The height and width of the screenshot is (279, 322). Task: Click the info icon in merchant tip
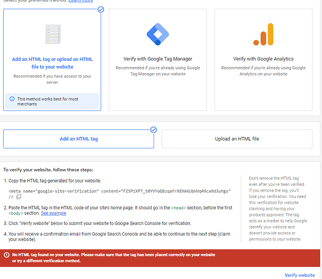pyautogui.click(x=12, y=99)
